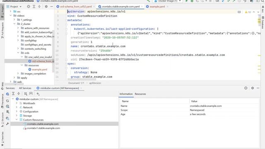
Task: Switch to example.yaml editor tab
Action: [157, 7]
